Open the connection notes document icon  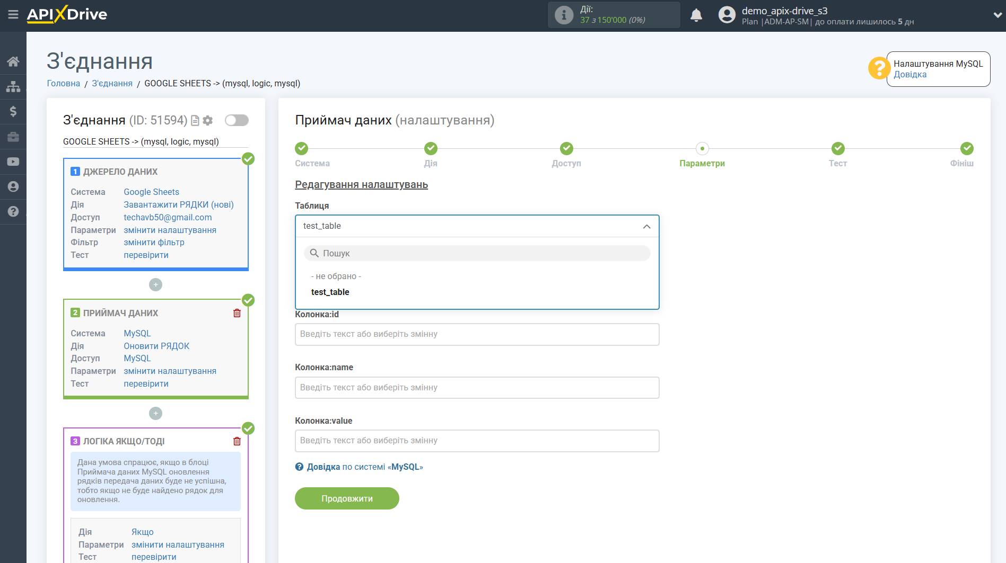(195, 121)
